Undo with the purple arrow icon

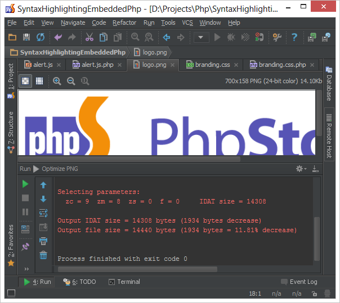coord(58,37)
